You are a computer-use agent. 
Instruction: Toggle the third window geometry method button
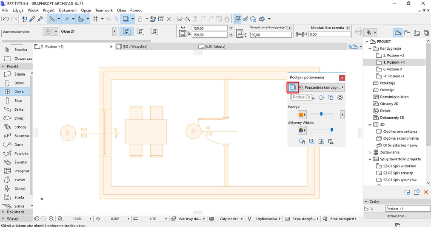click(x=154, y=31)
